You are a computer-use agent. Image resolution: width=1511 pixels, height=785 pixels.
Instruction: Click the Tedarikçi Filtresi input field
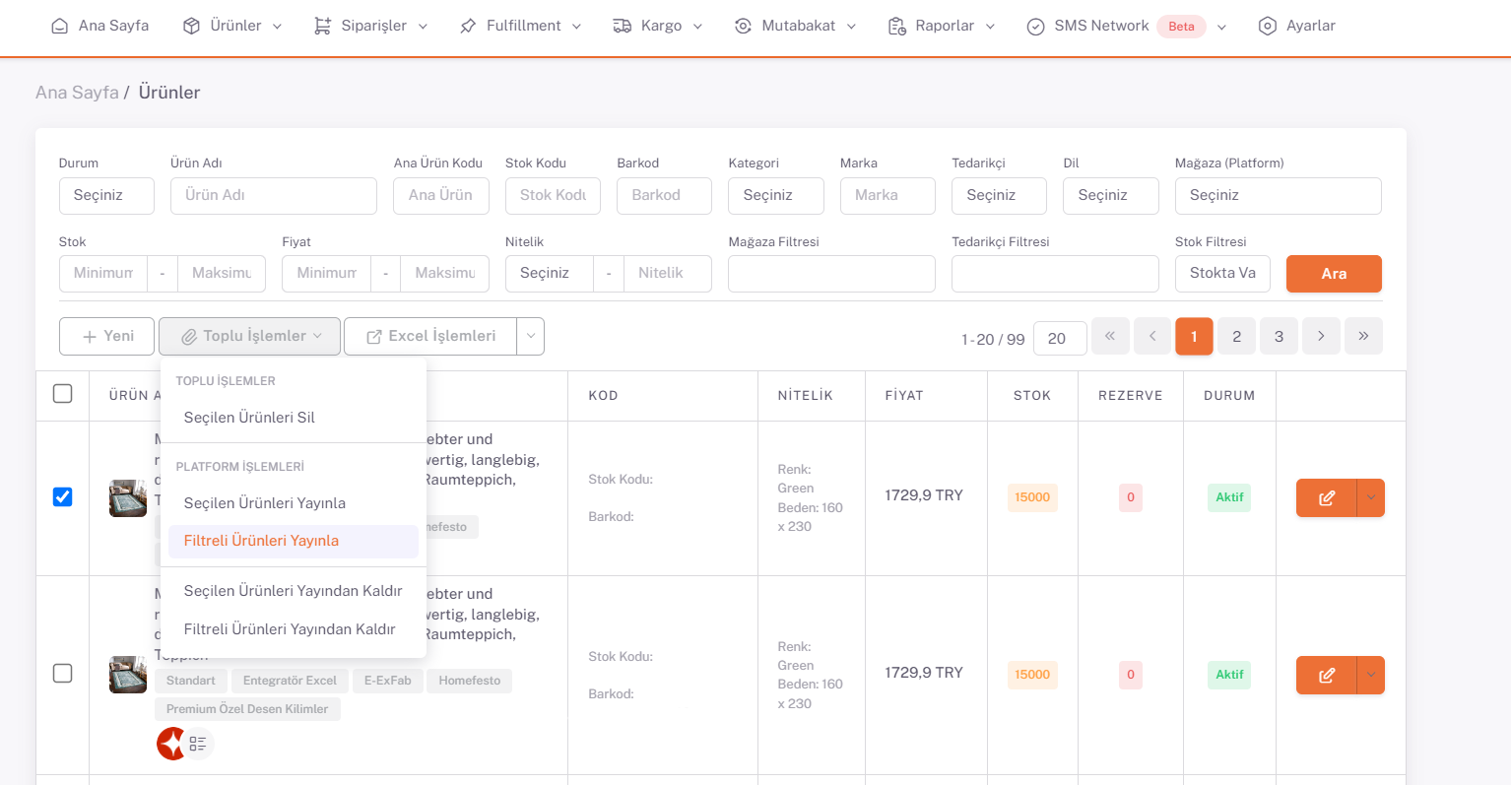[x=1055, y=273]
